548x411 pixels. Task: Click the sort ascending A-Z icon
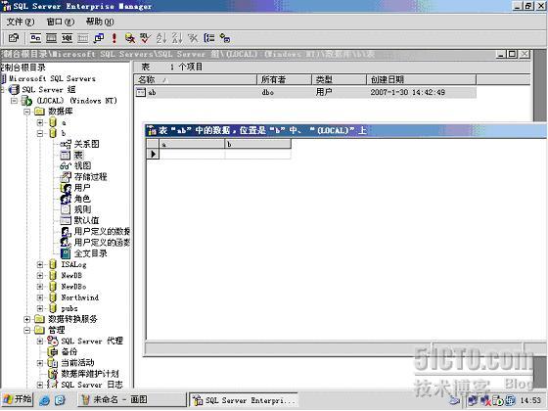pos(161,38)
